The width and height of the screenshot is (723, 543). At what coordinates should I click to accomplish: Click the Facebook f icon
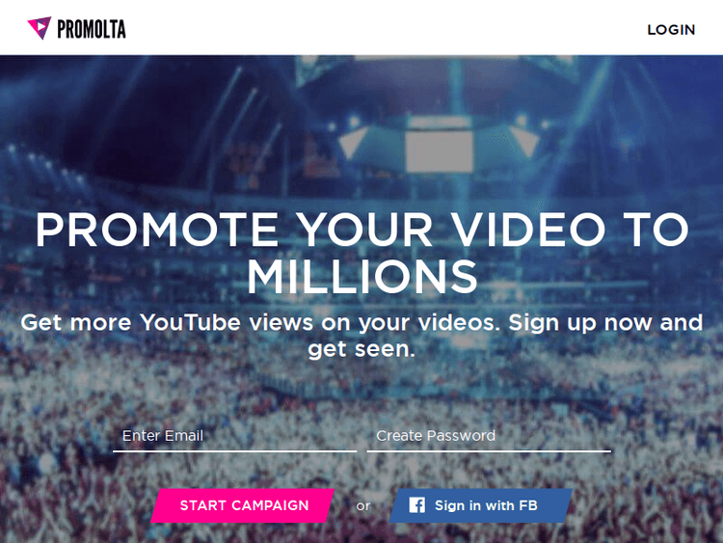[416, 505]
